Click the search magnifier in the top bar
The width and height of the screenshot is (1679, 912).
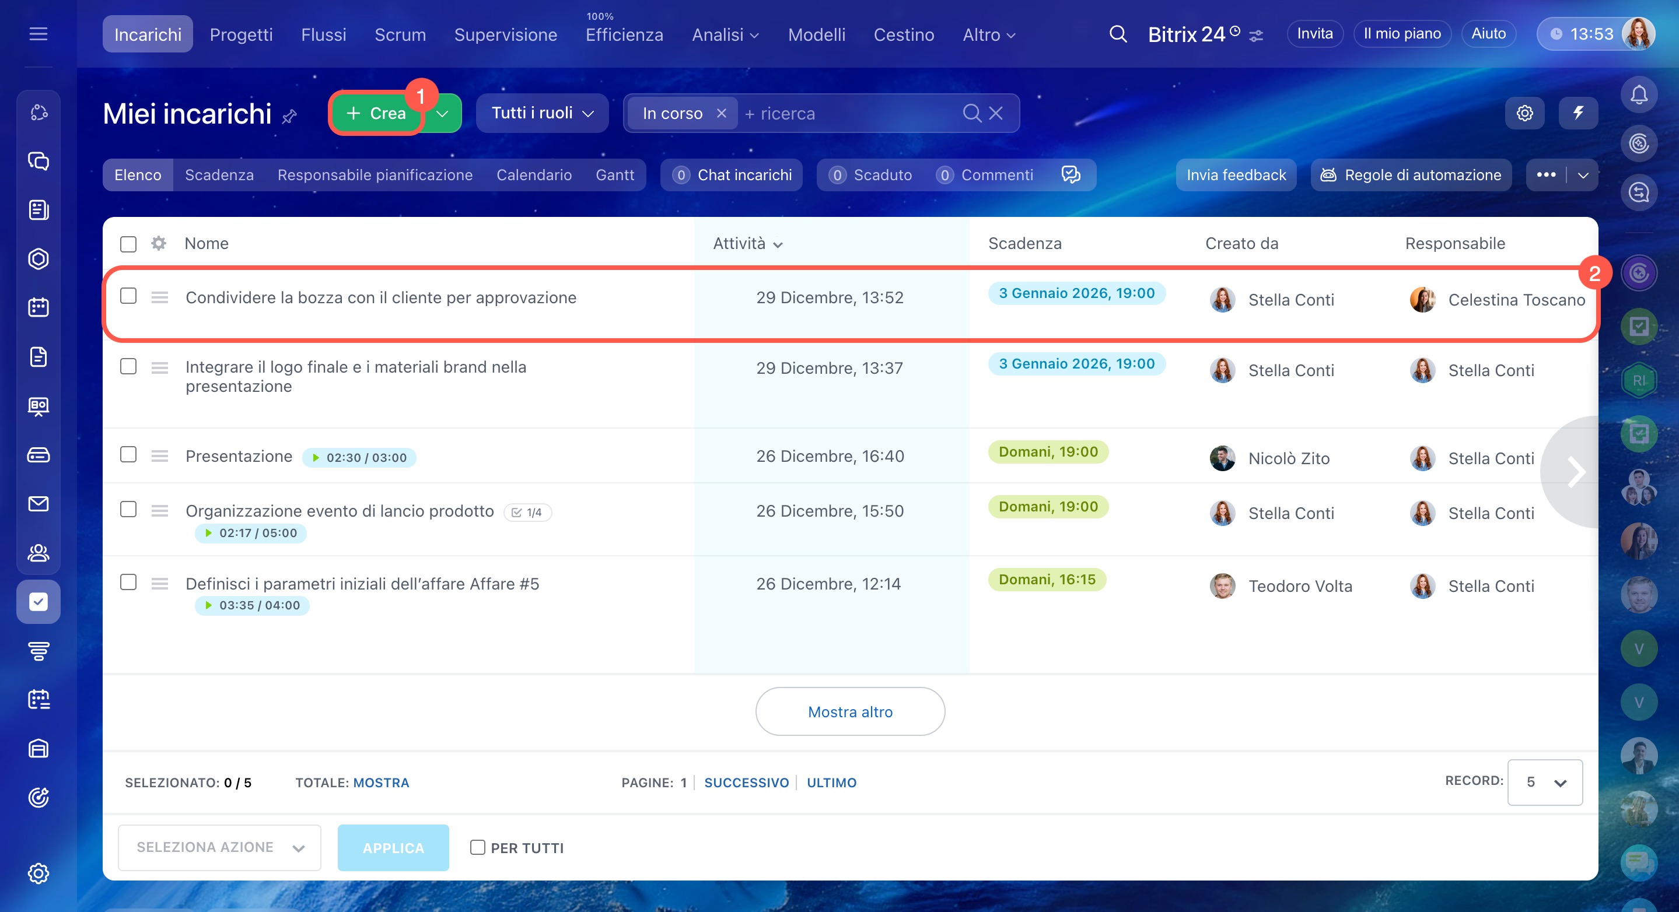pos(1118,34)
